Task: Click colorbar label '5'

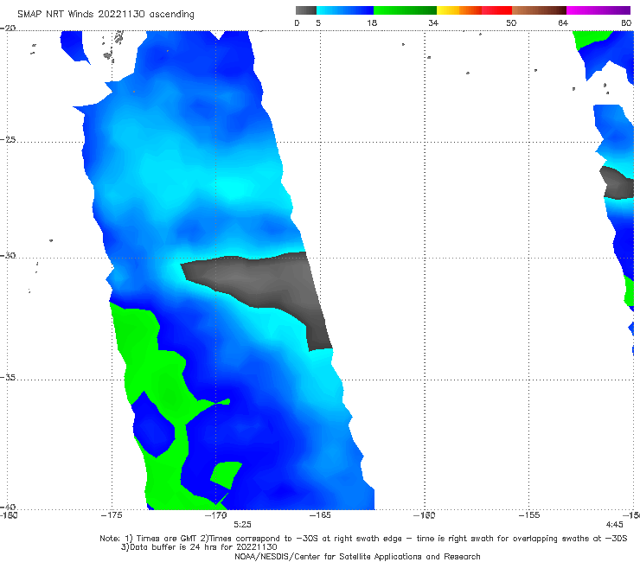Action: pos(318,23)
